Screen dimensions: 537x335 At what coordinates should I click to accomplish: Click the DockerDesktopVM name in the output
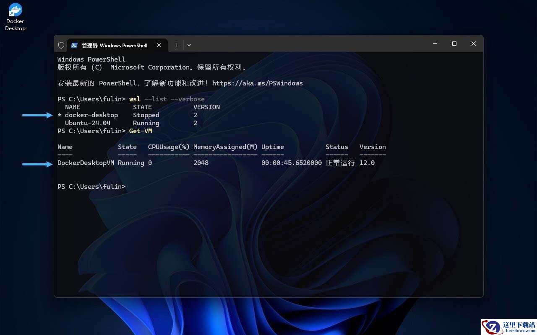click(x=86, y=163)
